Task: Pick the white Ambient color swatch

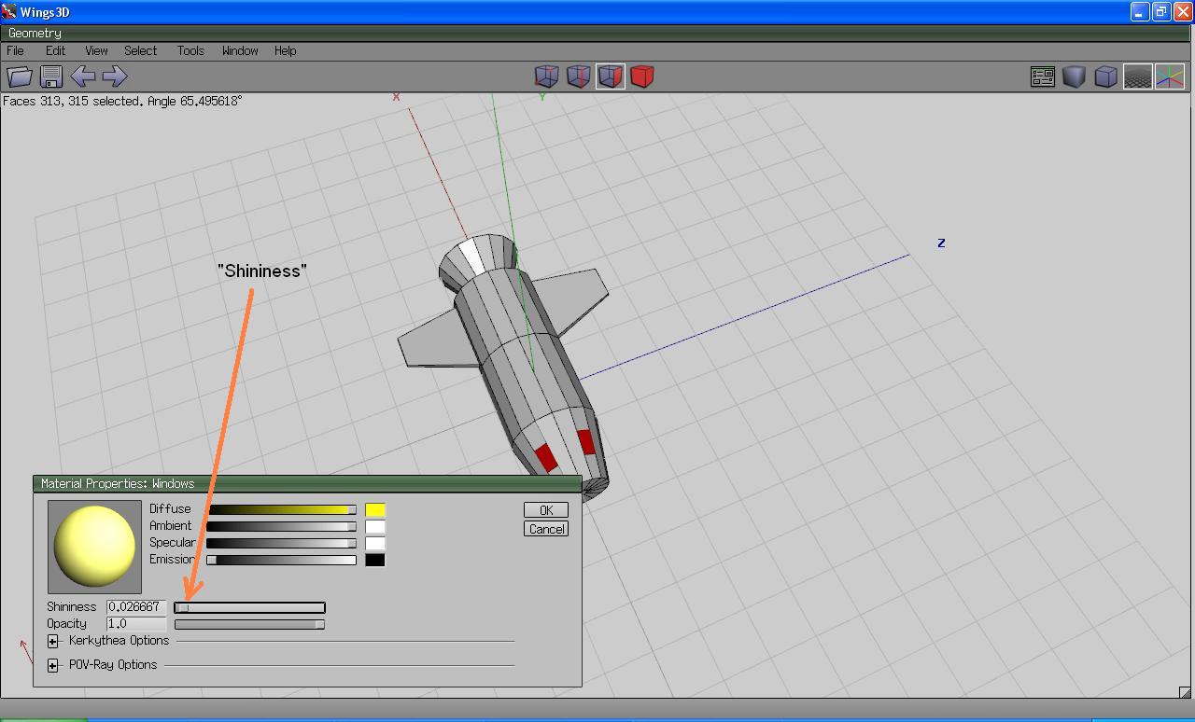Action: click(374, 526)
